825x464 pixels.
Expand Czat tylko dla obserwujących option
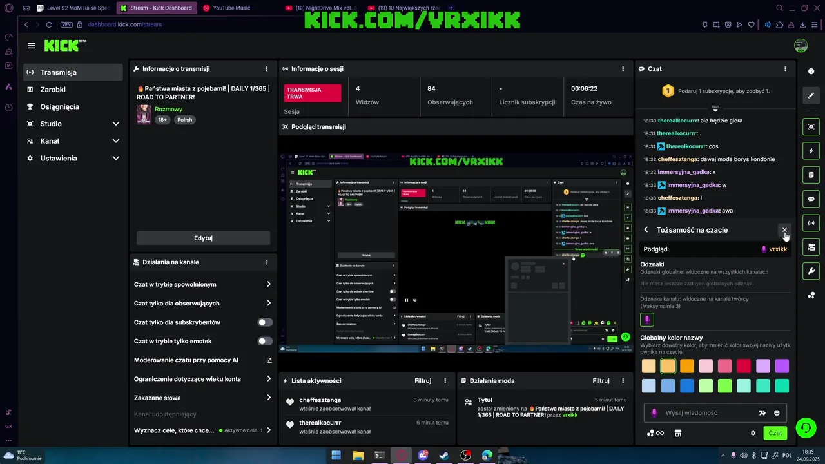click(202, 303)
